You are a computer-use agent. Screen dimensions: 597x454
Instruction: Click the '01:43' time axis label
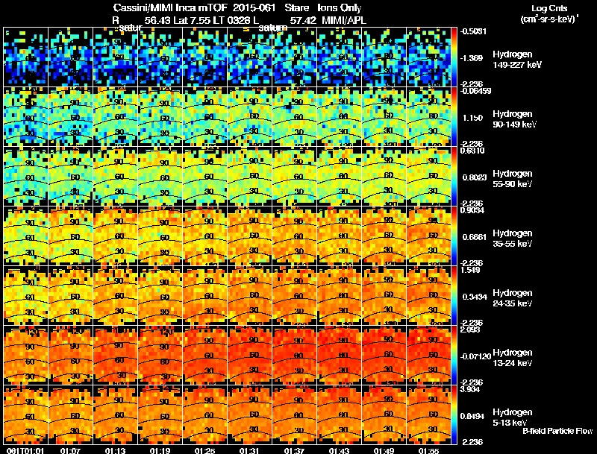click(340, 450)
